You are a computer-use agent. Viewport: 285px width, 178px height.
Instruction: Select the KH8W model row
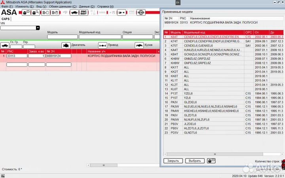point(223,59)
